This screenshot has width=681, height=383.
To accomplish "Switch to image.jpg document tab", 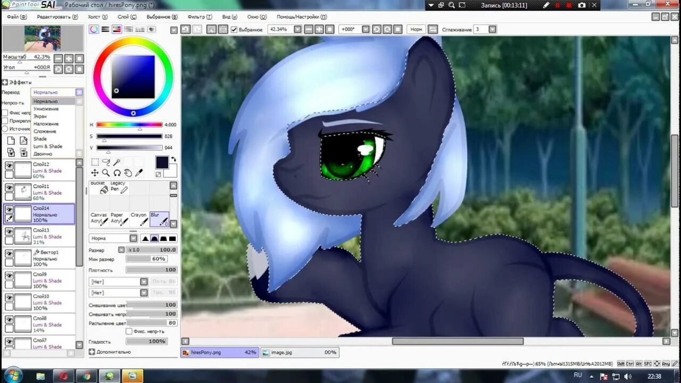I will (299, 352).
